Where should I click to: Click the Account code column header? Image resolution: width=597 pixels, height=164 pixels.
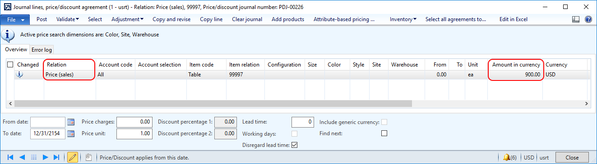click(x=116, y=65)
